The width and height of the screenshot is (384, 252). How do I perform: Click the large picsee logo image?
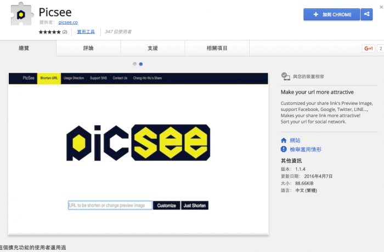[x=138, y=143]
